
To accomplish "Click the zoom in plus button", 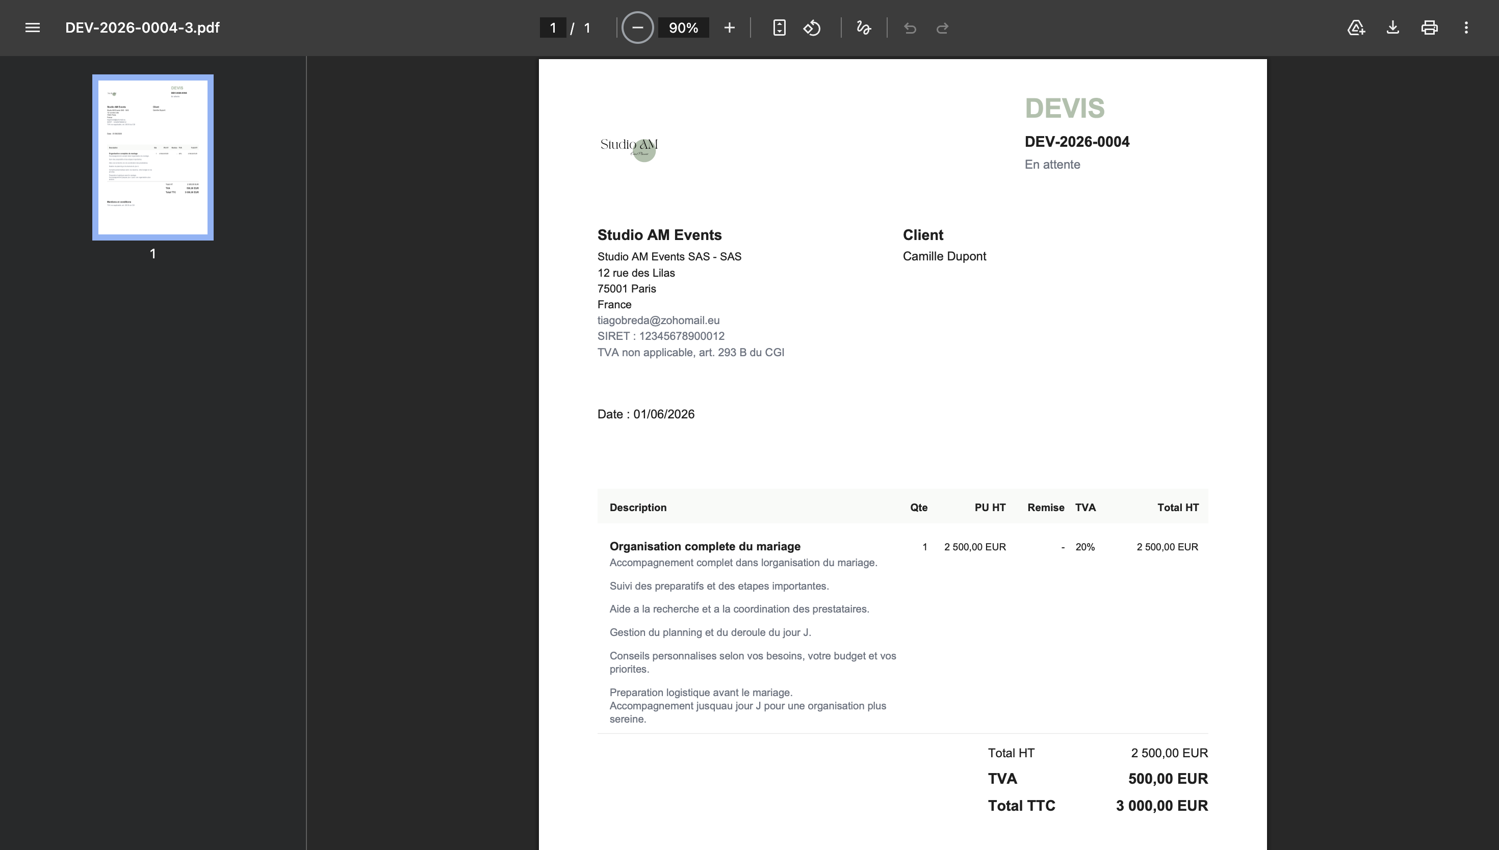I will 729,28.
